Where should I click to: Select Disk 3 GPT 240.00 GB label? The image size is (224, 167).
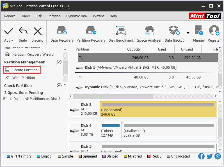pyautogui.click(x=89, y=109)
